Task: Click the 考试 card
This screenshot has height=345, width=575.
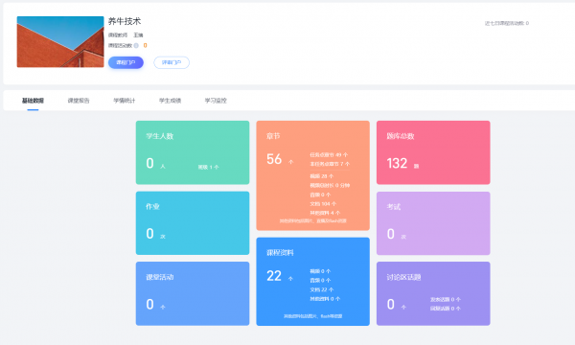Action: pyautogui.click(x=433, y=223)
